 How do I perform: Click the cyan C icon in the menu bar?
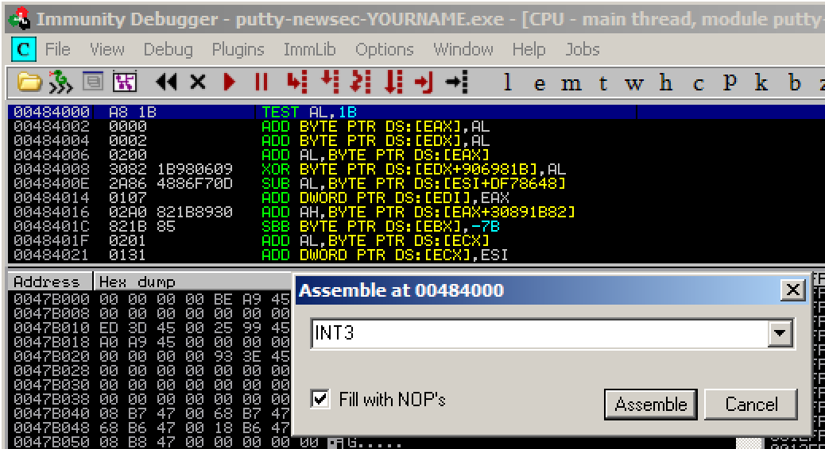(x=23, y=49)
